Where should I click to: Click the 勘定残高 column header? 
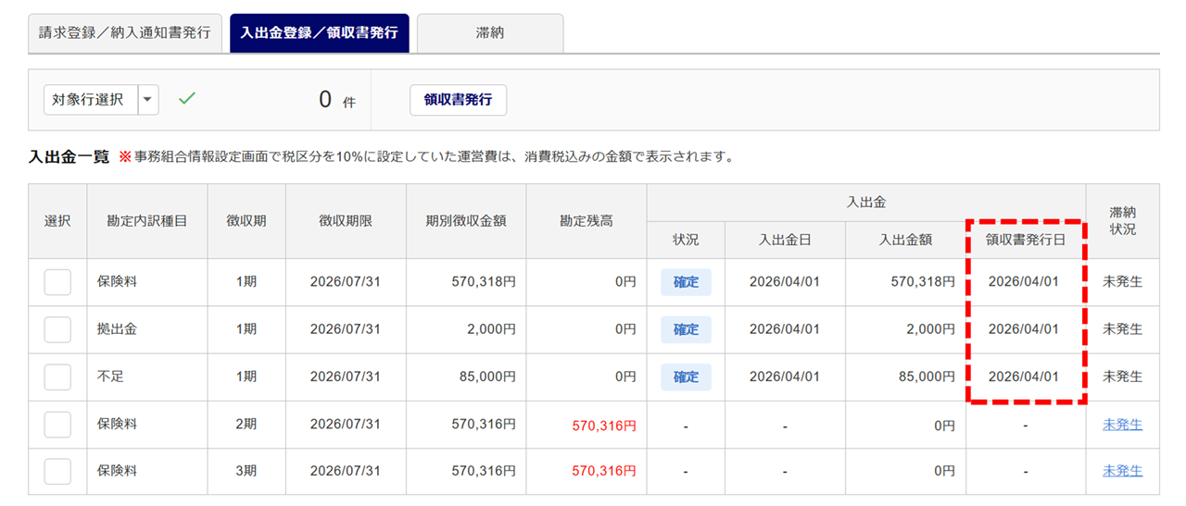tap(586, 221)
